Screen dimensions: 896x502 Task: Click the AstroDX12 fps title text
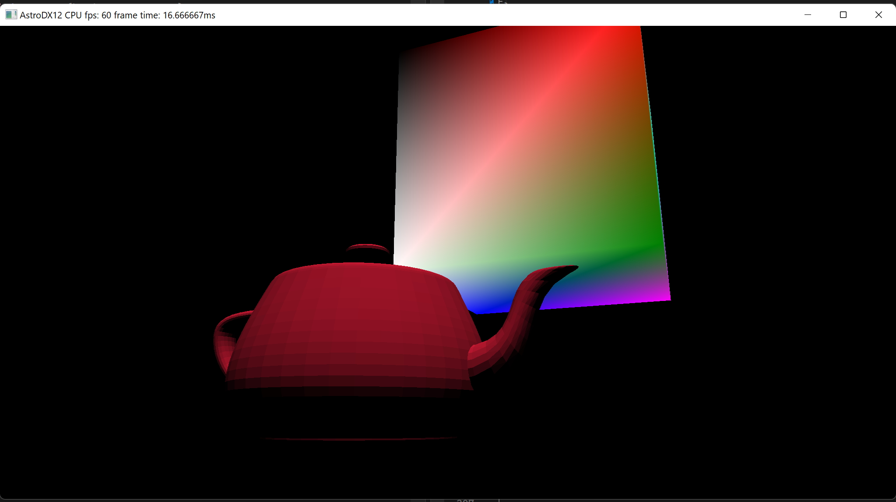point(117,15)
